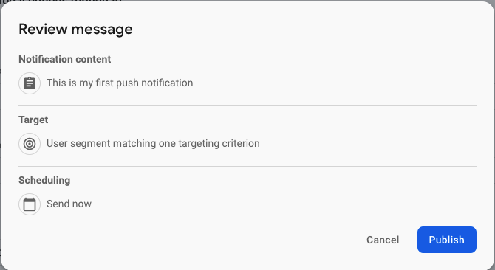Select the Notification content heading
Viewport: 495px width, 270px height.
coord(65,59)
